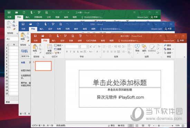The image size is (190, 128).
Task: Open the Section (节) dropdown in PowerPoint
Action: (58, 53)
